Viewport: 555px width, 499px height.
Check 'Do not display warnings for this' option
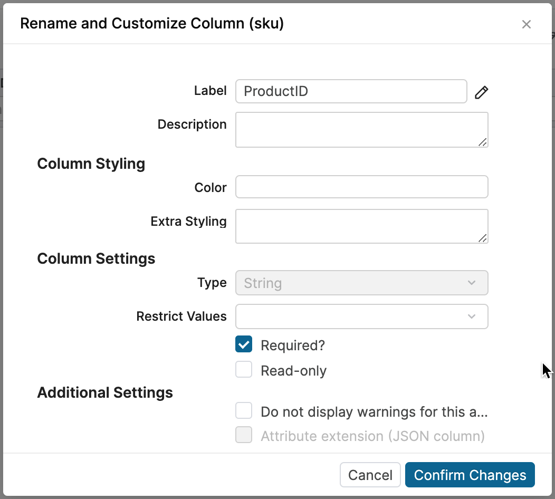click(244, 410)
